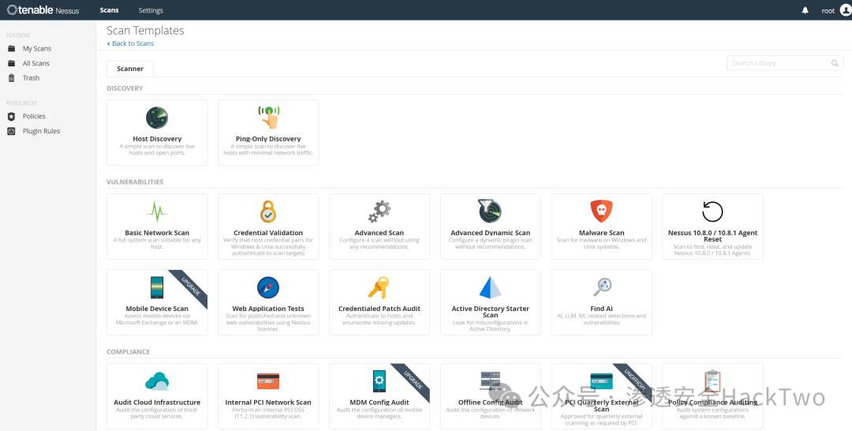Go Back to Scans link
The image size is (852, 431).
click(x=130, y=43)
